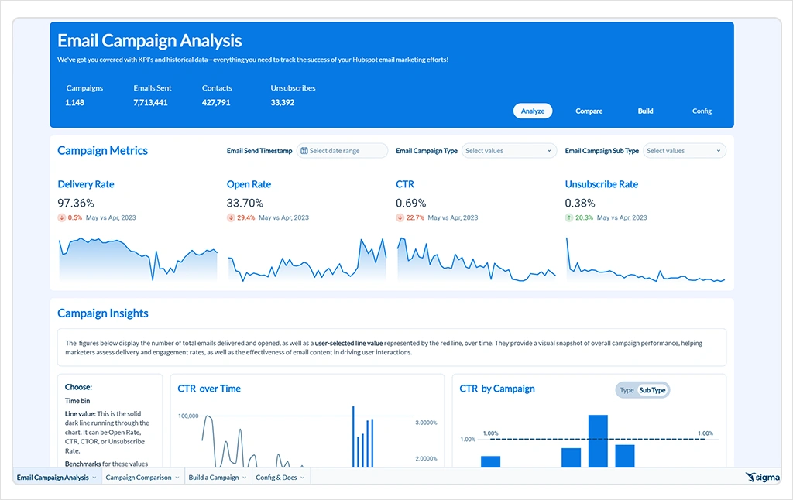Open the Config & Docs tab
This screenshot has height=500, width=793.
pyautogui.click(x=276, y=478)
